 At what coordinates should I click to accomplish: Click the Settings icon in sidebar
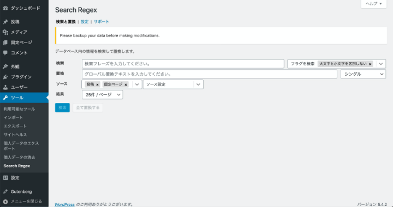pos(5,178)
